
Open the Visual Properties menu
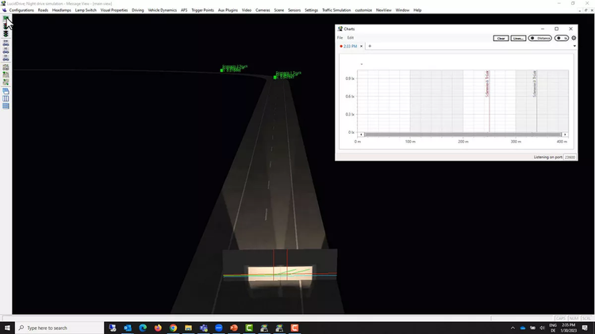pyautogui.click(x=113, y=10)
